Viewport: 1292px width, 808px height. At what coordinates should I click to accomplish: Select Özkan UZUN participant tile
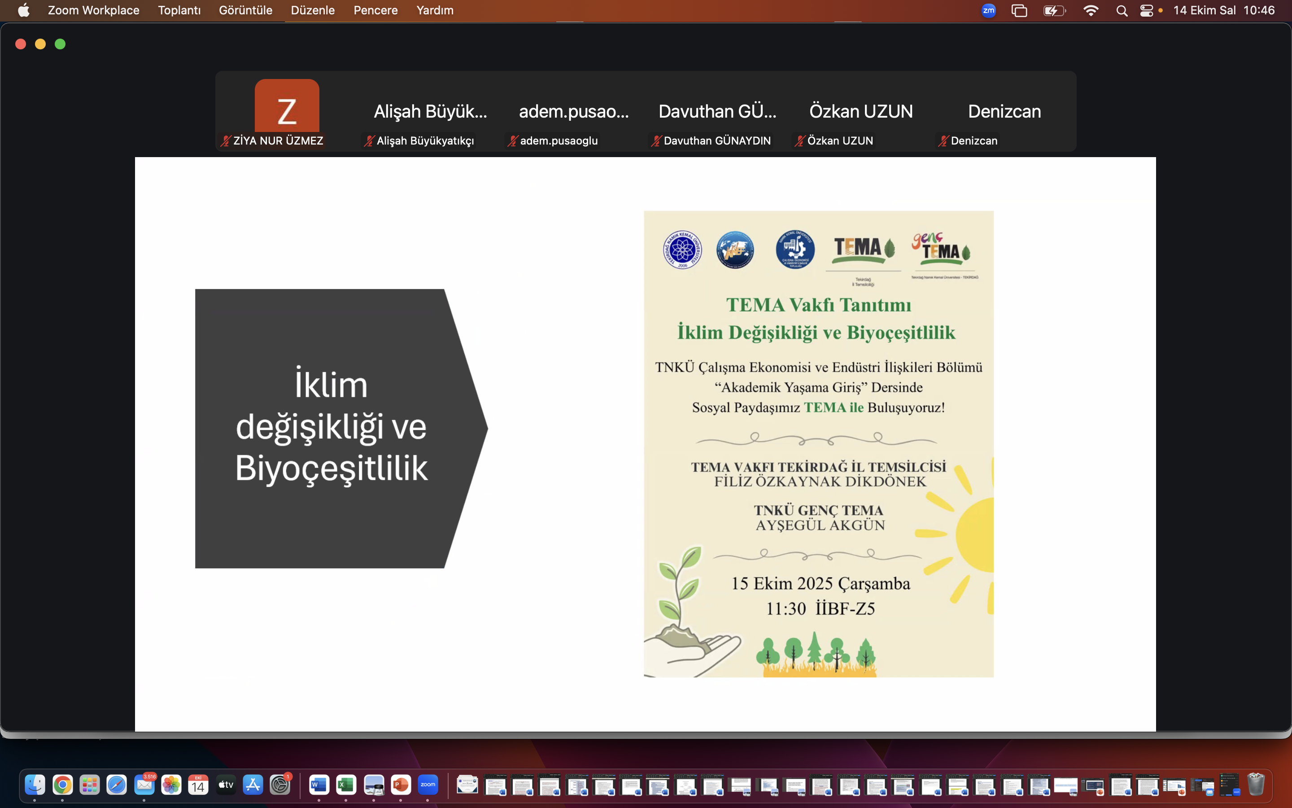(x=860, y=111)
